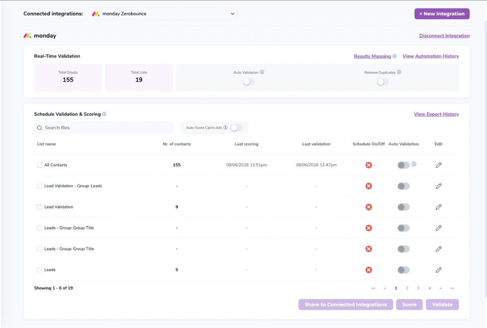Image resolution: width=487 pixels, height=328 pixels.
Task: Click red schedule X icon for All Contacts
Action: point(368,165)
